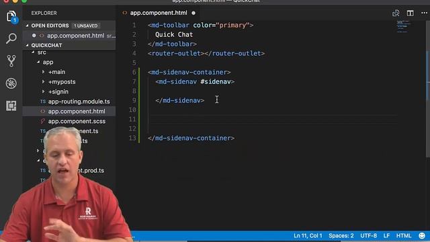Open the Explorer activity bar icon

click(x=11, y=17)
